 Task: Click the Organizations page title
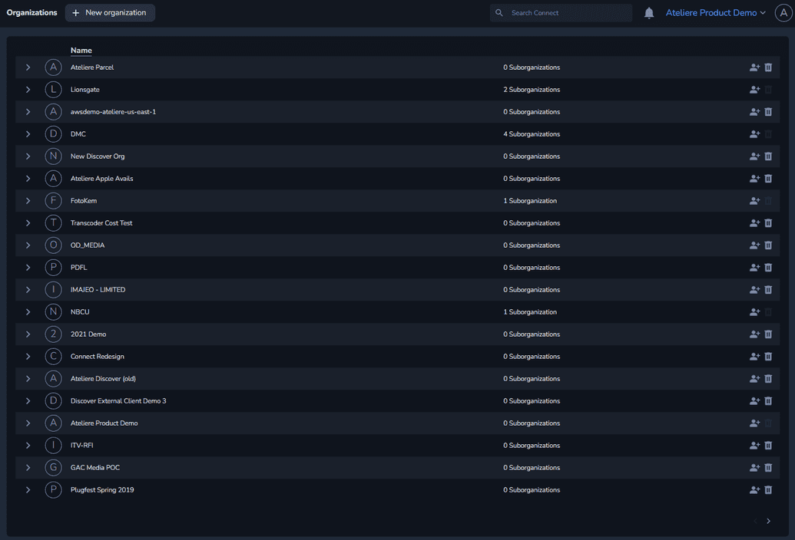[32, 12]
